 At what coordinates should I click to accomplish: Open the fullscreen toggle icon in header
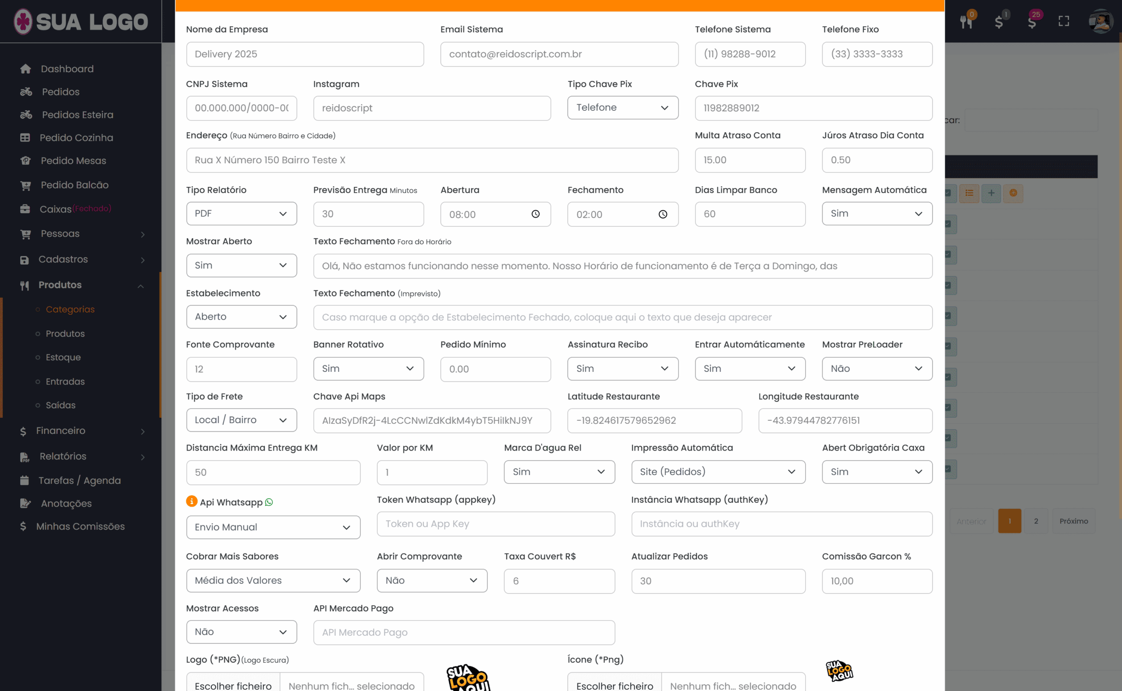pyautogui.click(x=1063, y=21)
